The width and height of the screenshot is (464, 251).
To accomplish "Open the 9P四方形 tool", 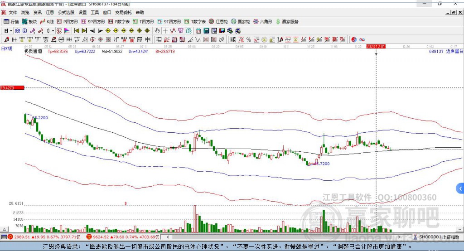I will point(93,22).
